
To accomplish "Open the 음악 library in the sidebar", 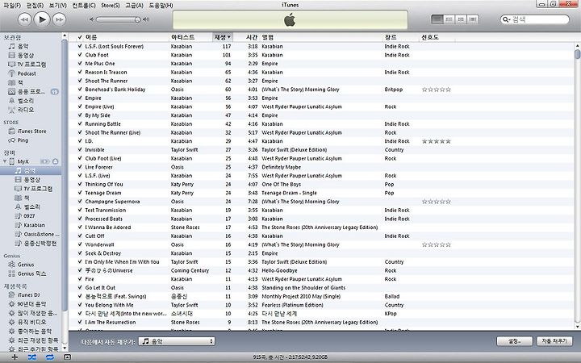I will 23,46.
